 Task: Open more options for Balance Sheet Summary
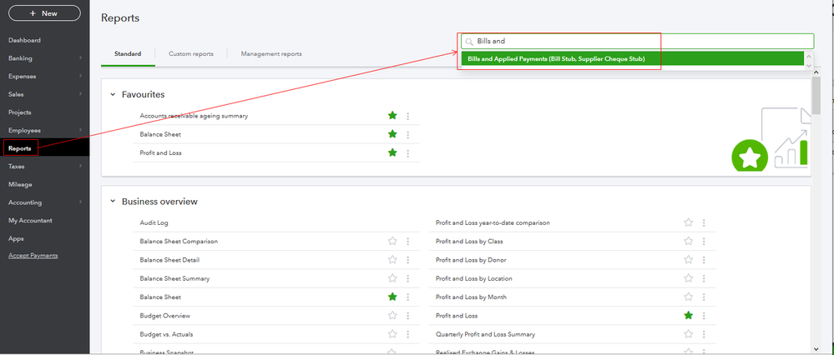[408, 278]
